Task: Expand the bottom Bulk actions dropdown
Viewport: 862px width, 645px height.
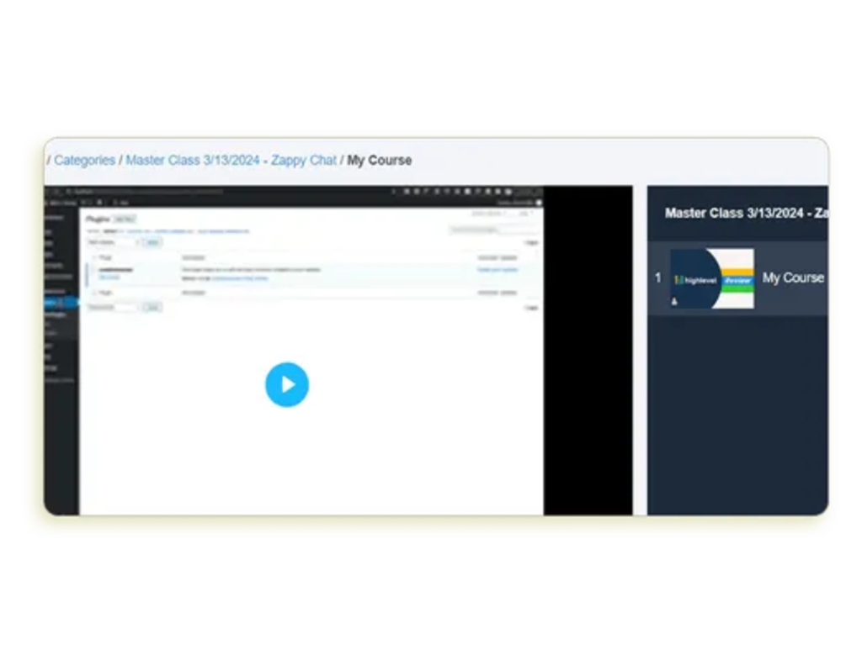Action: pos(112,308)
